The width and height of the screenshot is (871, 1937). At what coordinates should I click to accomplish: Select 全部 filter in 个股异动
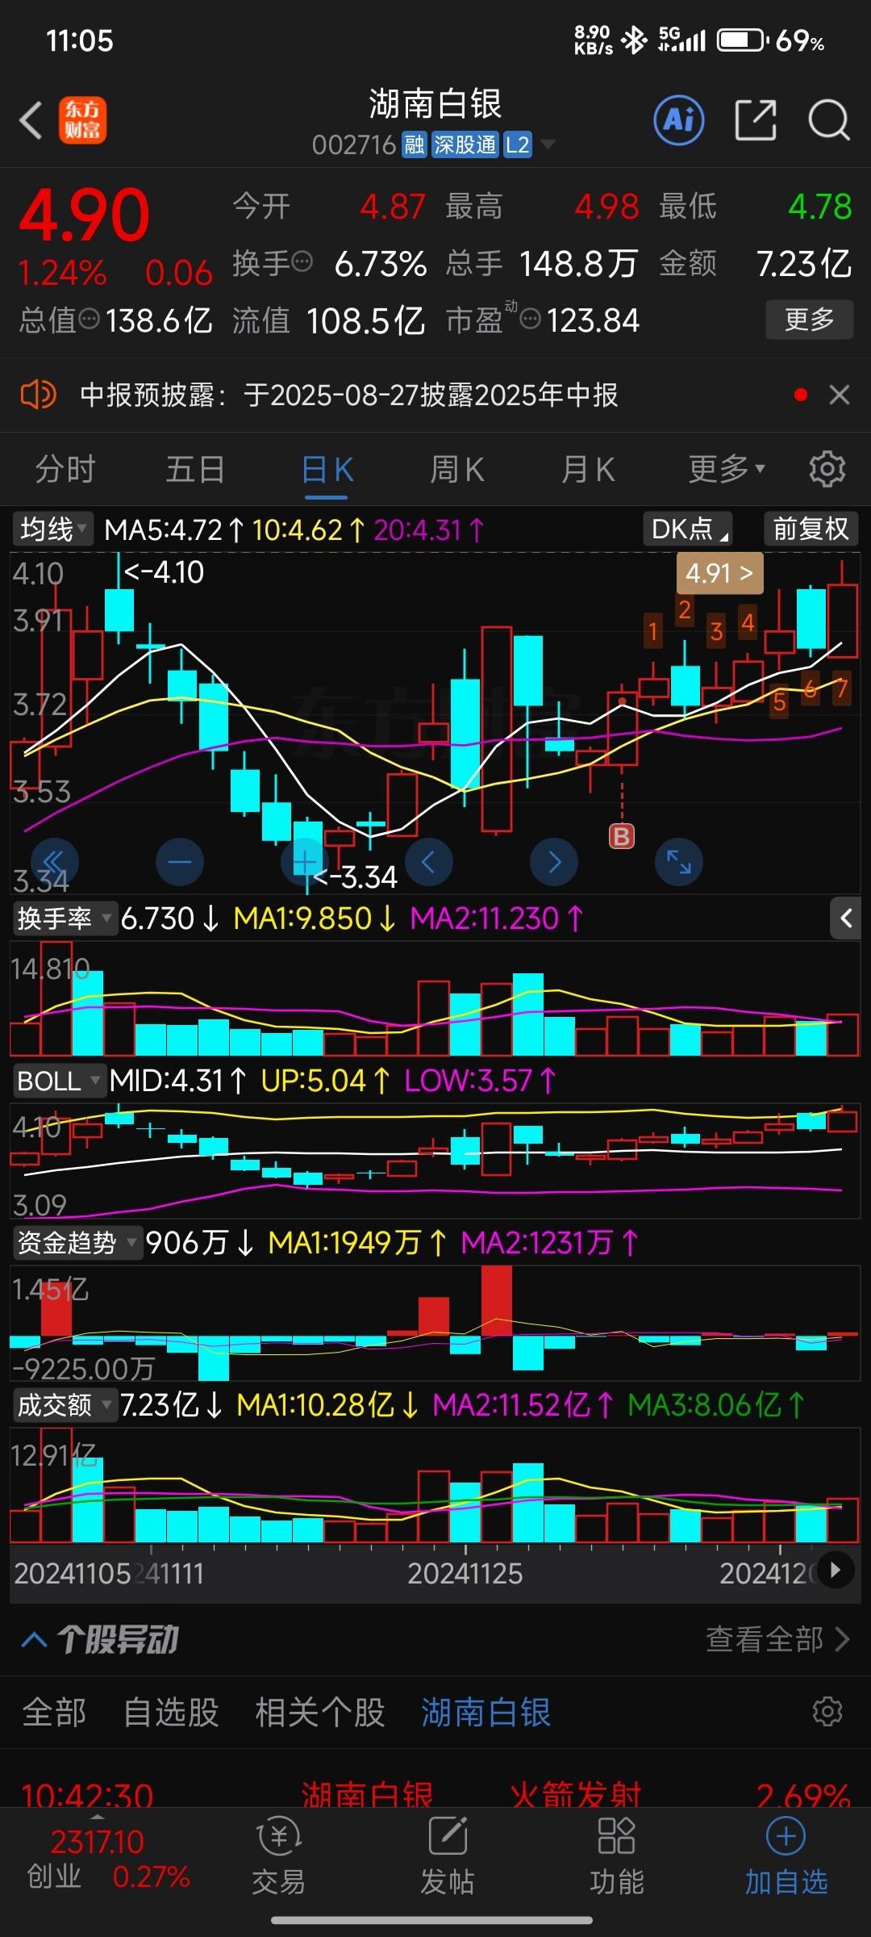54,1713
